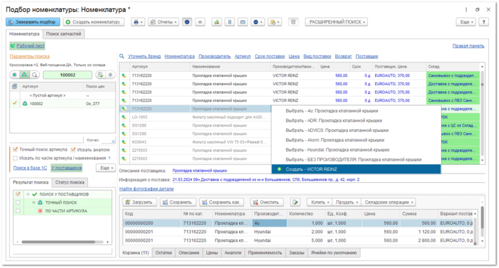
Task: Open the yellow document dropdown button
Action: (275, 22)
